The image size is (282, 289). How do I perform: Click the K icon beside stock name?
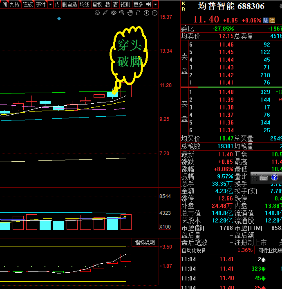184,3
